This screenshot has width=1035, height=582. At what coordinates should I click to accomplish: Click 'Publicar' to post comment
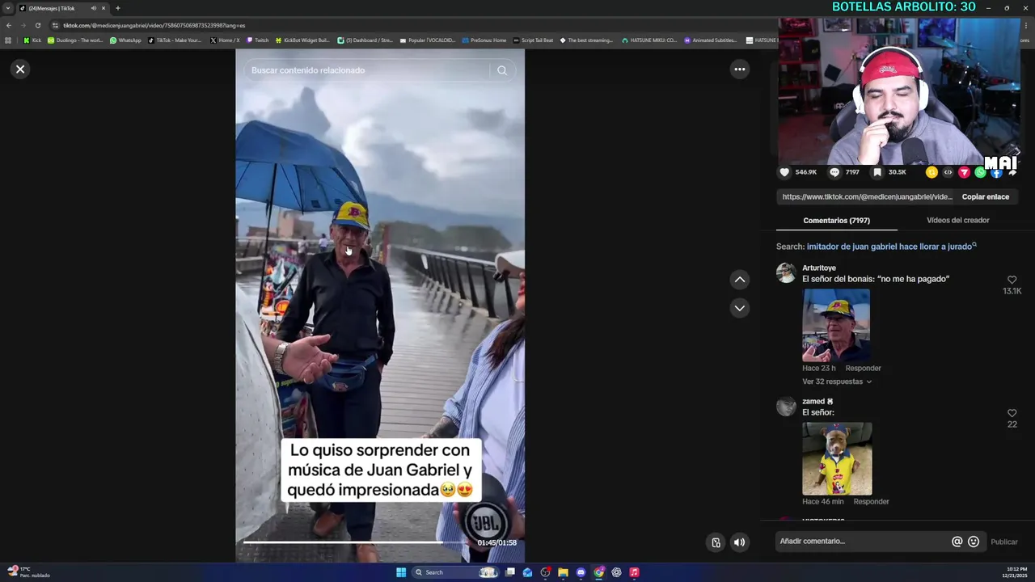(1004, 542)
